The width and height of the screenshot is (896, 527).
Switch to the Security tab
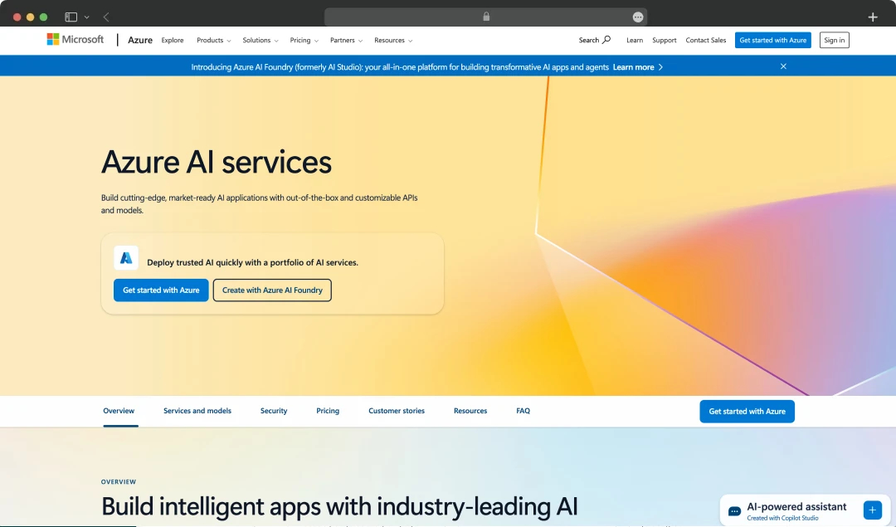274,411
